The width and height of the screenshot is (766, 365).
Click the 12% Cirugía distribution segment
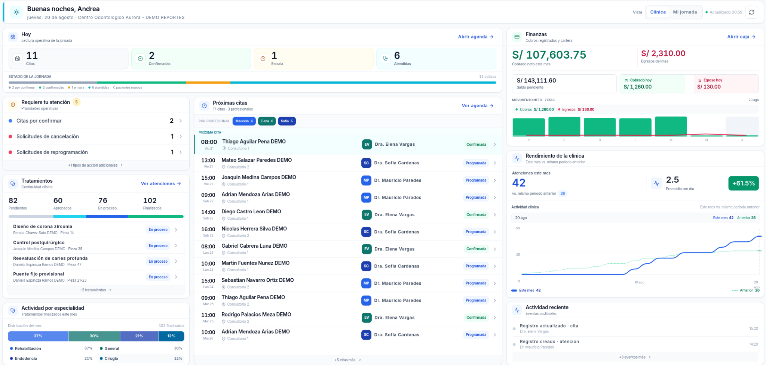pyautogui.click(x=171, y=336)
